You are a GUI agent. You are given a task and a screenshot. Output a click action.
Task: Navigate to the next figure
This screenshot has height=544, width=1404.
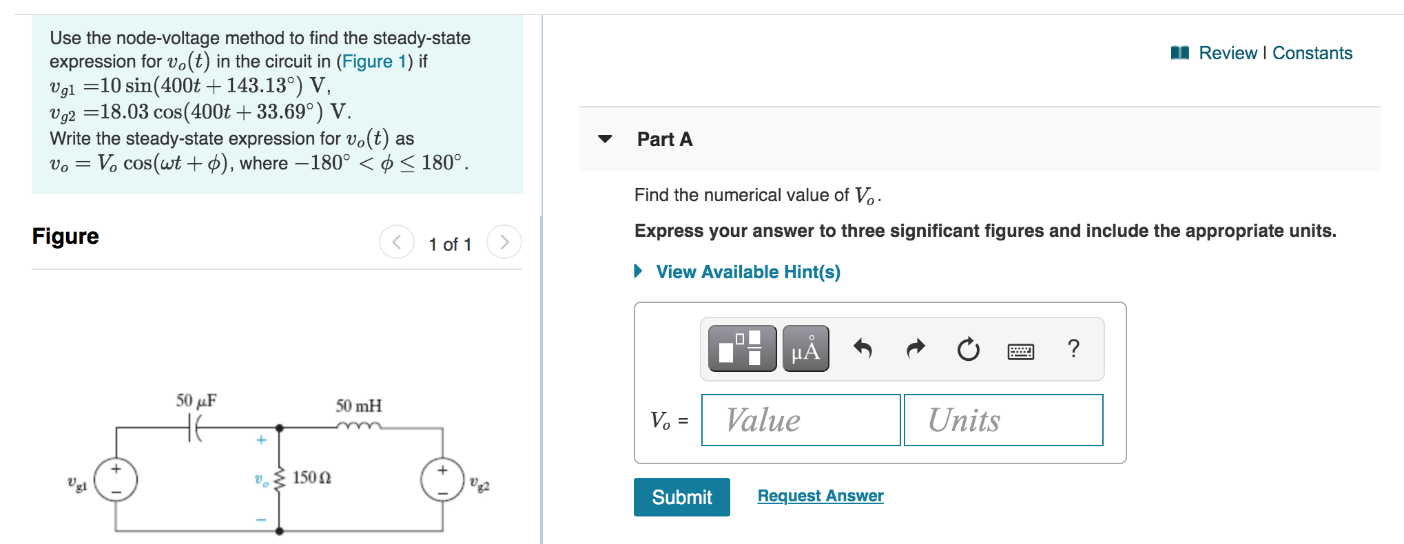[505, 242]
